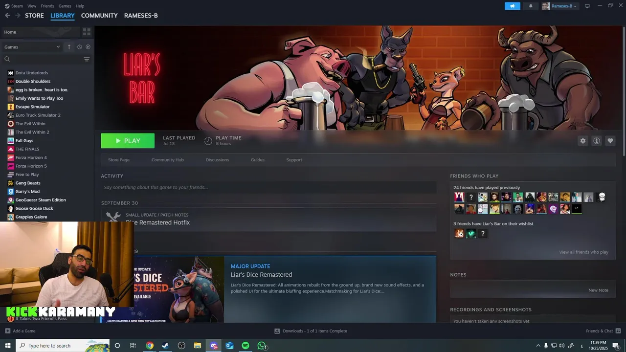Open Friends & Chat

coord(603,331)
